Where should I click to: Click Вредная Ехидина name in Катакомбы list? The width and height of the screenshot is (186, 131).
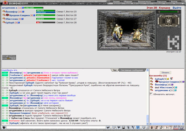point(169,82)
